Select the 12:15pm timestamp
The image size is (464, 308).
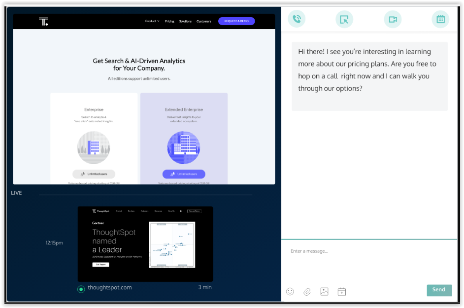[54, 243]
